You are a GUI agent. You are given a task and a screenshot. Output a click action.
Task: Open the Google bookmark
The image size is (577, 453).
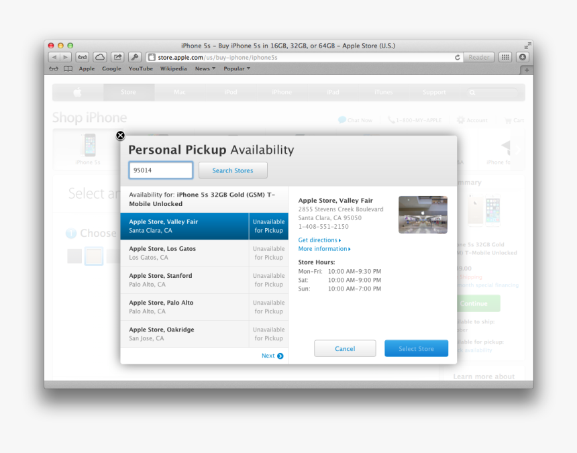111,69
